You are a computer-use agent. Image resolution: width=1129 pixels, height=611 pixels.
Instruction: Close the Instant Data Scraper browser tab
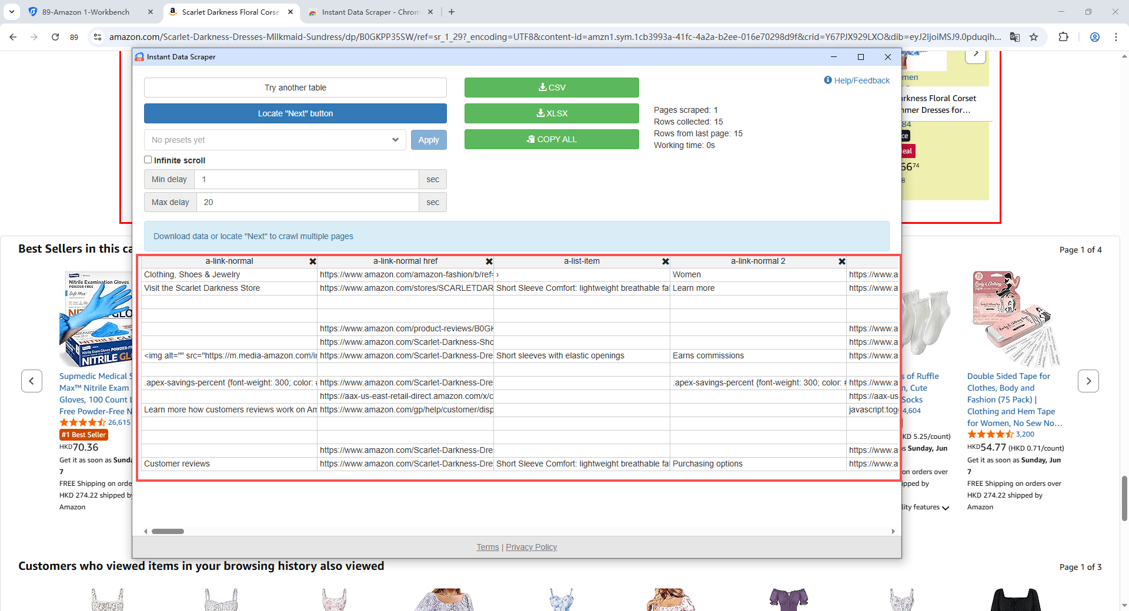[430, 12]
